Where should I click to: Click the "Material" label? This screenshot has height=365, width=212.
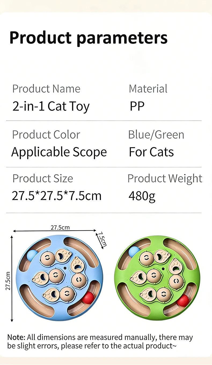(x=148, y=89)
